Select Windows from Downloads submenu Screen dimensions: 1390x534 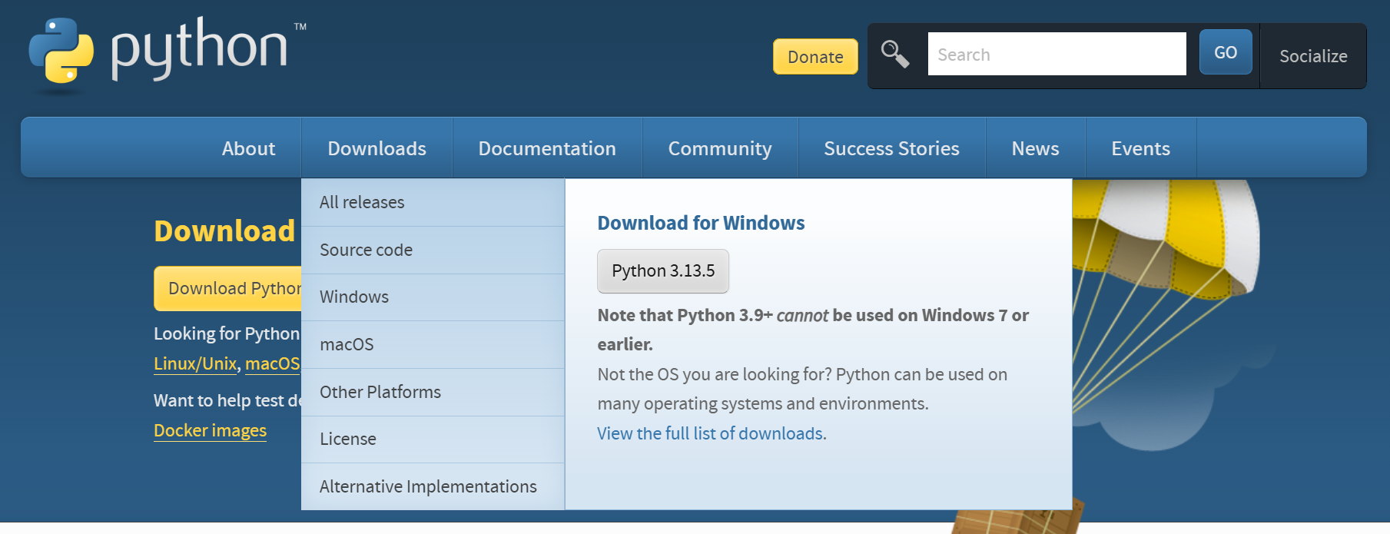tap(433, 297)
